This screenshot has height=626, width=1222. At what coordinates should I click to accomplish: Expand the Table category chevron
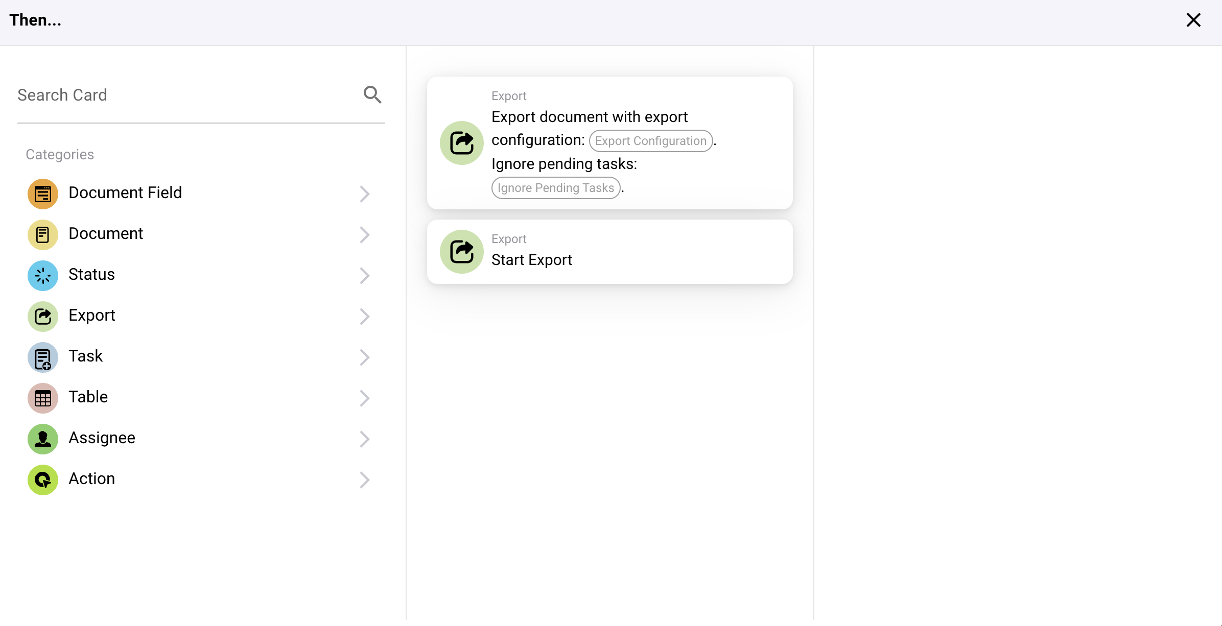tap(364, 398)
